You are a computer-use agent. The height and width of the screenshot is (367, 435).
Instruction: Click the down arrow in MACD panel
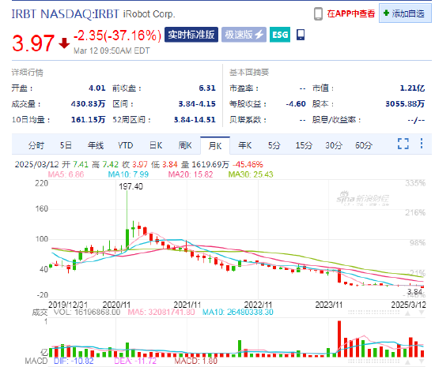(422, 361)
